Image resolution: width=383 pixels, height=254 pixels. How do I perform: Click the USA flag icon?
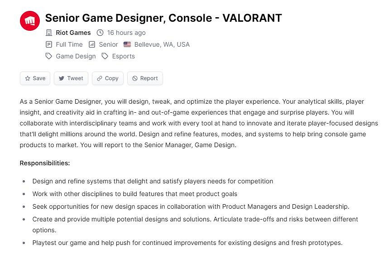tap(127, 44)
